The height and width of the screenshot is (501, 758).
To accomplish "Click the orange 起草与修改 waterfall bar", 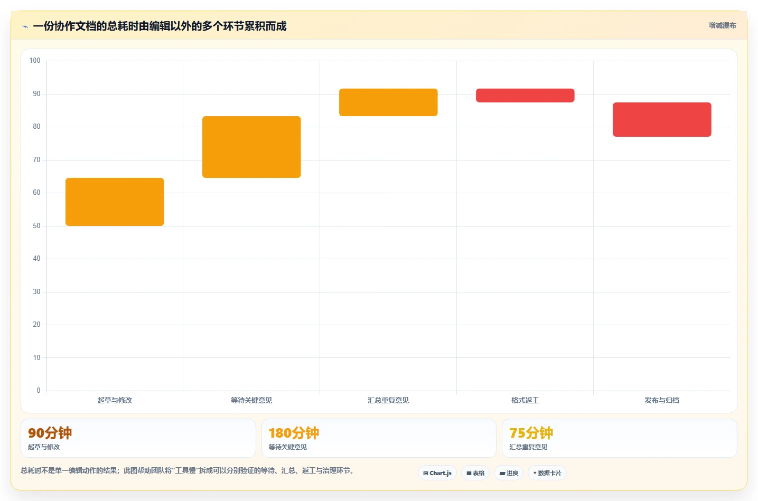I will (x=115, y=202).
